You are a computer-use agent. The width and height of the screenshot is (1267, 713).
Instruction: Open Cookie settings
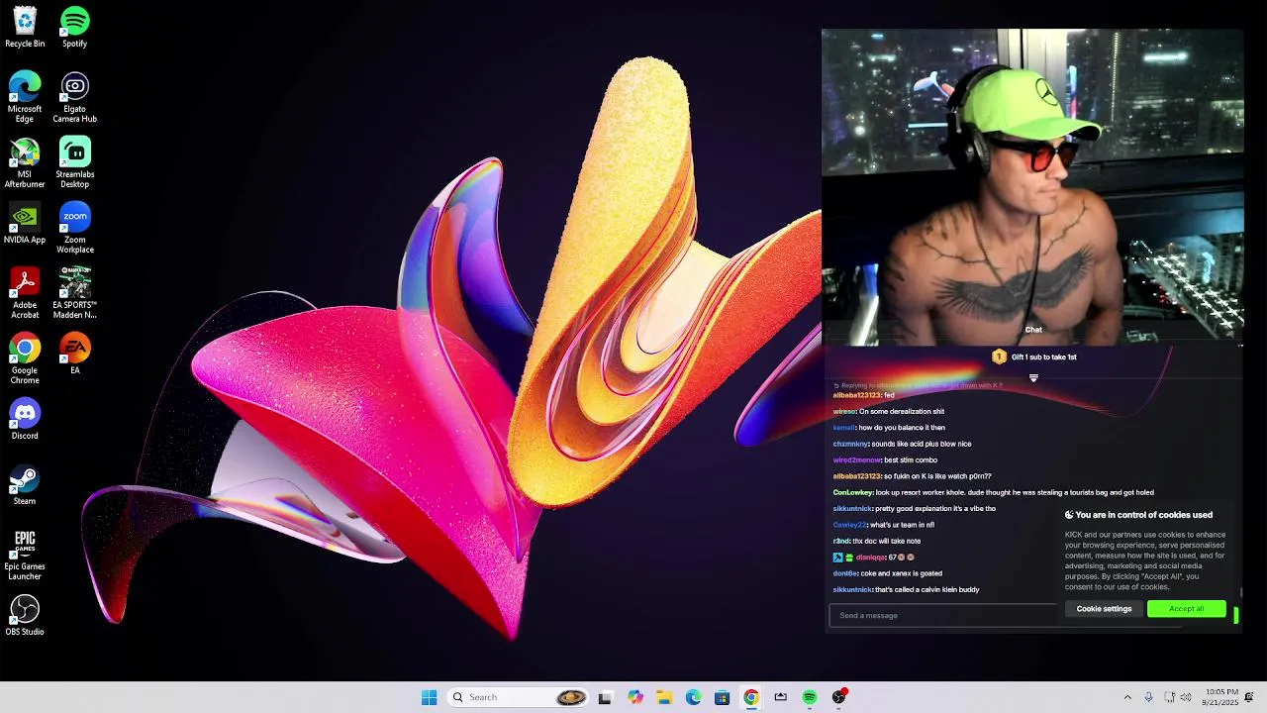click(x=1104, y=609)
